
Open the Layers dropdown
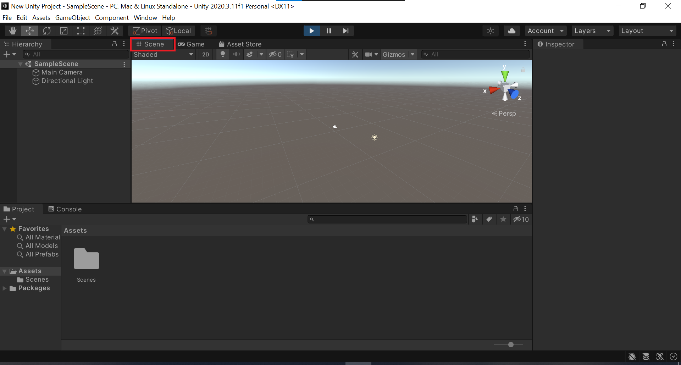(x=592, y=31)
